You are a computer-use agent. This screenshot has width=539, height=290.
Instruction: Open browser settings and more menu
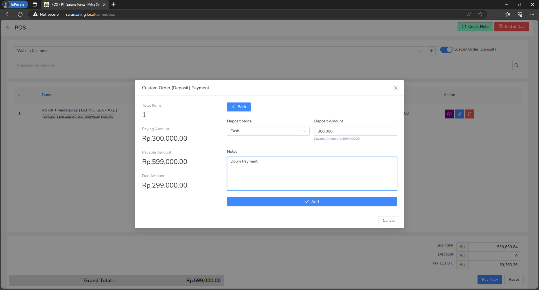(532, 14)
